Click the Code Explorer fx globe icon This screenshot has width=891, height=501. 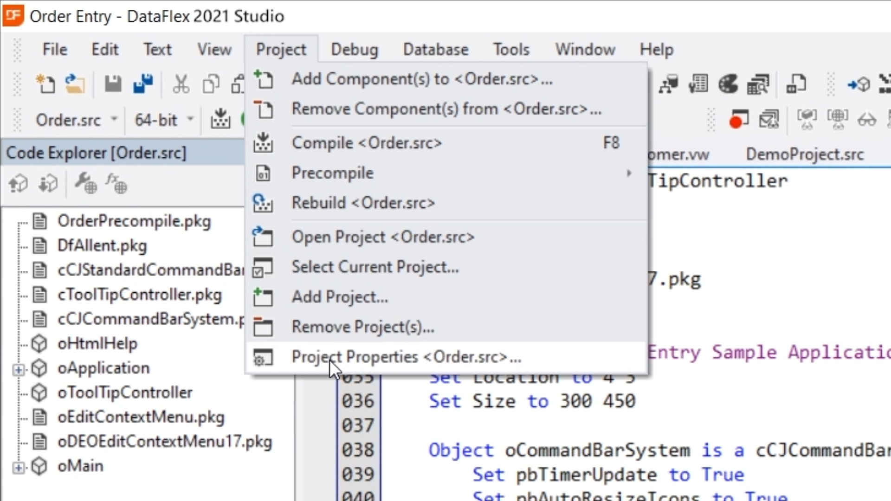[x=116, y=184]
